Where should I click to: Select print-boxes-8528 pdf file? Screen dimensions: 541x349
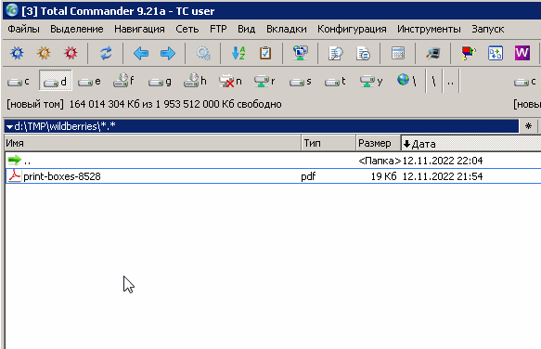(x=273, y=176)
